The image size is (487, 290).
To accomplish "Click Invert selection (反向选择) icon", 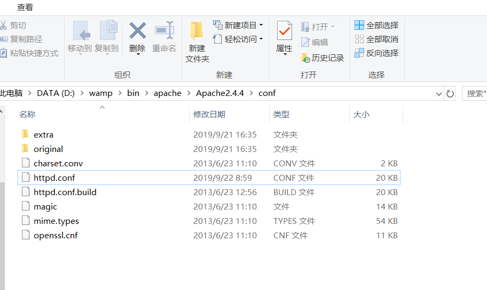I will point(359,53).
